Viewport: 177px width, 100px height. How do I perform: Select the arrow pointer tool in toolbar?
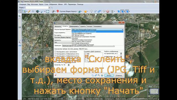pyautogui.click(x=21, y=11)
